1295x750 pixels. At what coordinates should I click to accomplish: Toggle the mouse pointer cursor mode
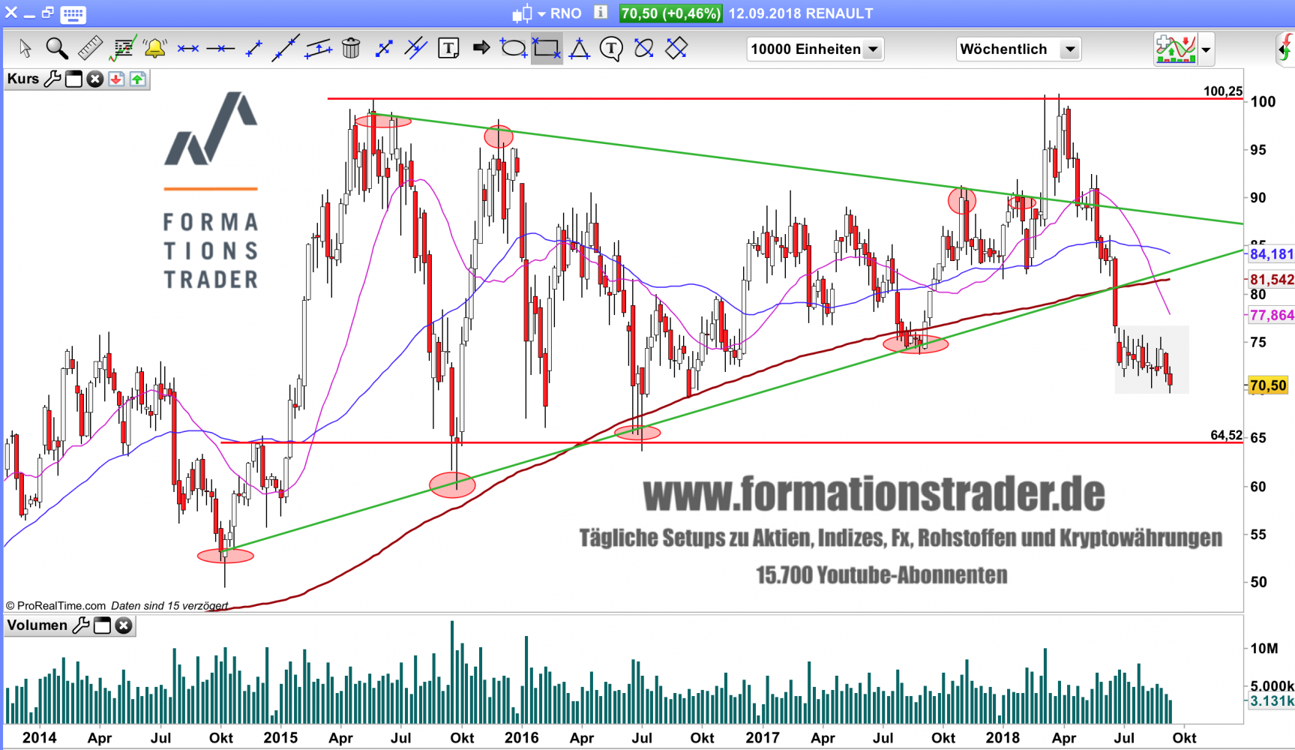25,49
